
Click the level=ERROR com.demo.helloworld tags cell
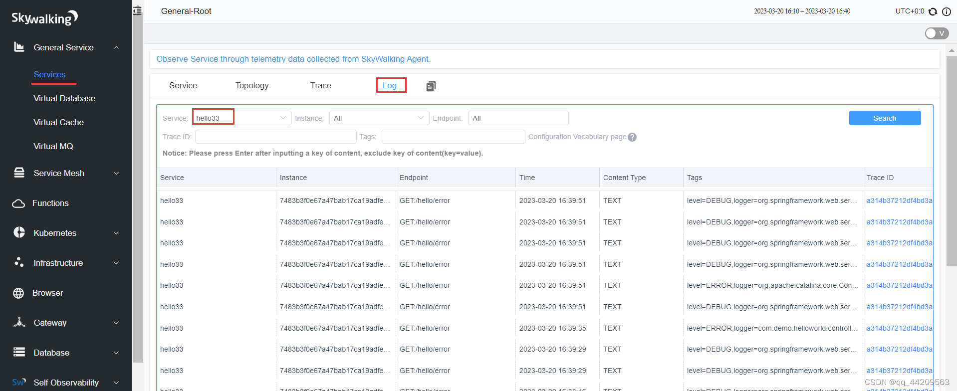[x=772, y=328]
